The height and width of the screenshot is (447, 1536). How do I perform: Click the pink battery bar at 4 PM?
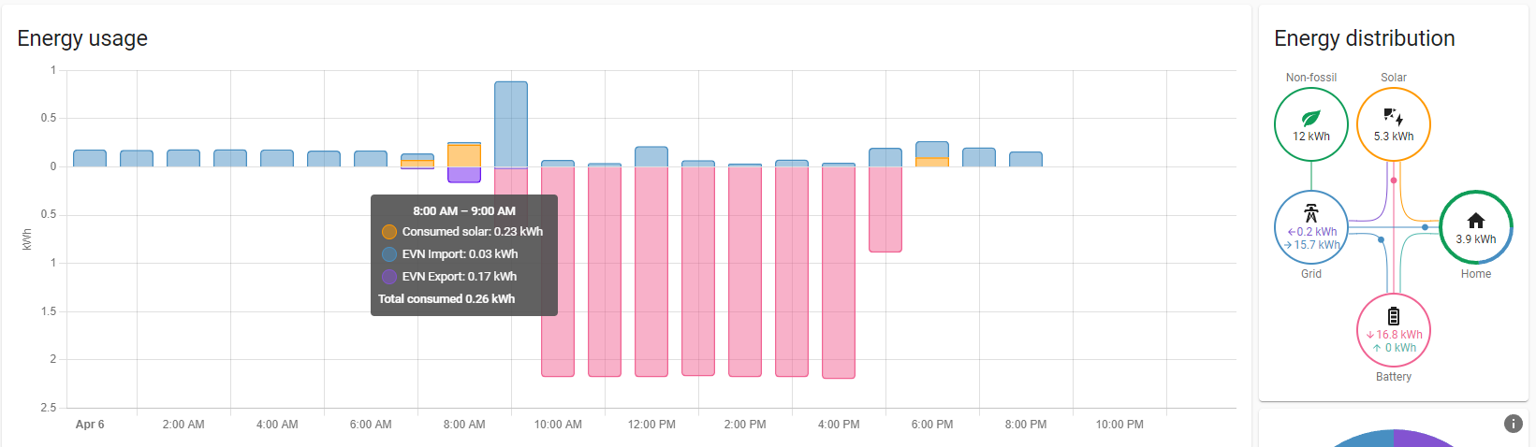[x=839, y=272]
